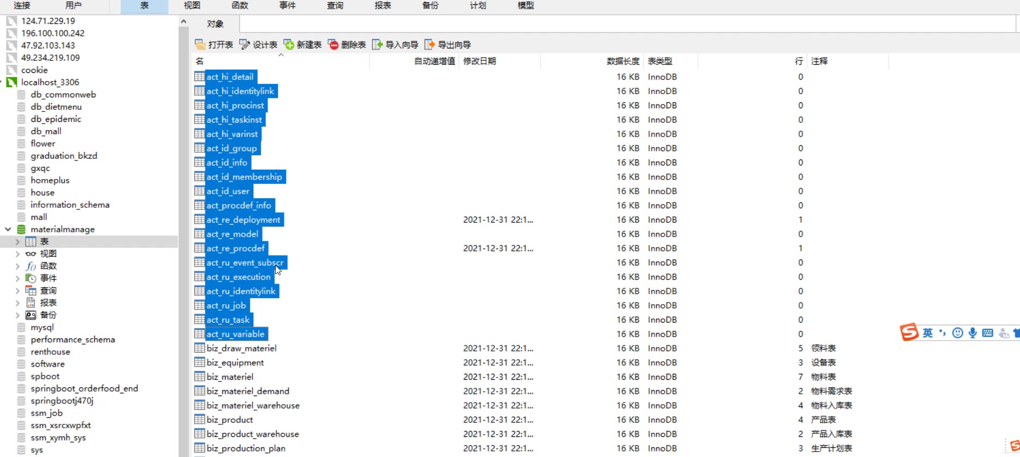Select the information_schema database
This screenshot has width=1020, height=457.
[x=70, y=205]
